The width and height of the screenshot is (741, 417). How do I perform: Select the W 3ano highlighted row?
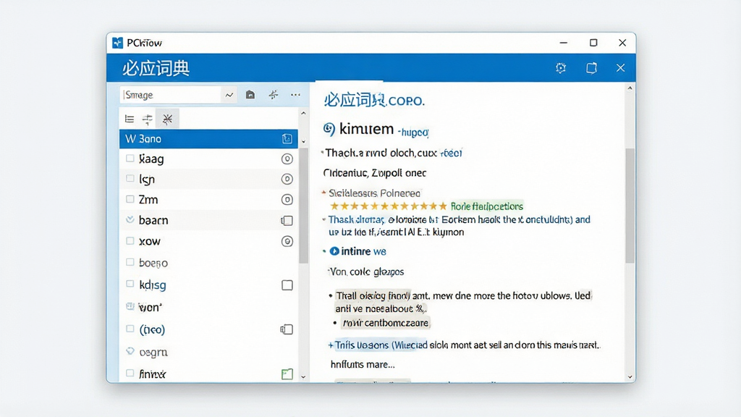(x=208, y=138)
